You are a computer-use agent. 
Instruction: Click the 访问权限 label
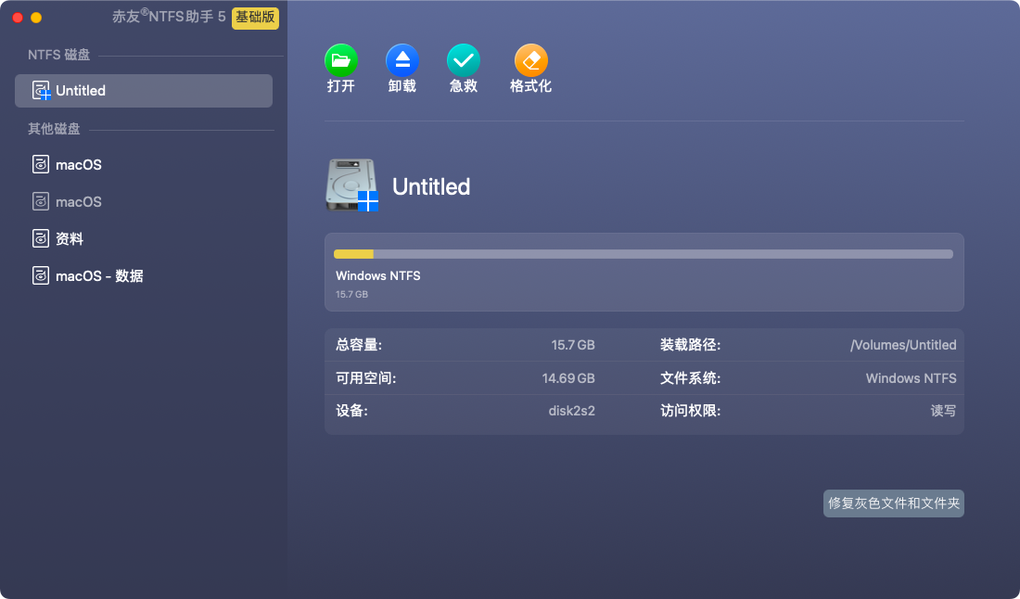[690, 411]
